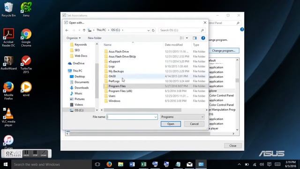Image resolution: width=300 pixels, height=169 pixels.
Task: Go up one folder level
Action: (x=84, y=30)
